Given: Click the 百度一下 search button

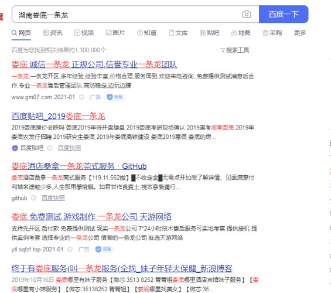Looking at the screenshot, I should (x=284, y=14).
